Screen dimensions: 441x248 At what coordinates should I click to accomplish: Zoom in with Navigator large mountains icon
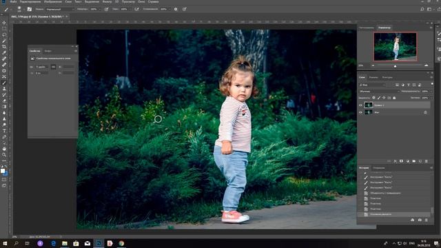(427, 65)
